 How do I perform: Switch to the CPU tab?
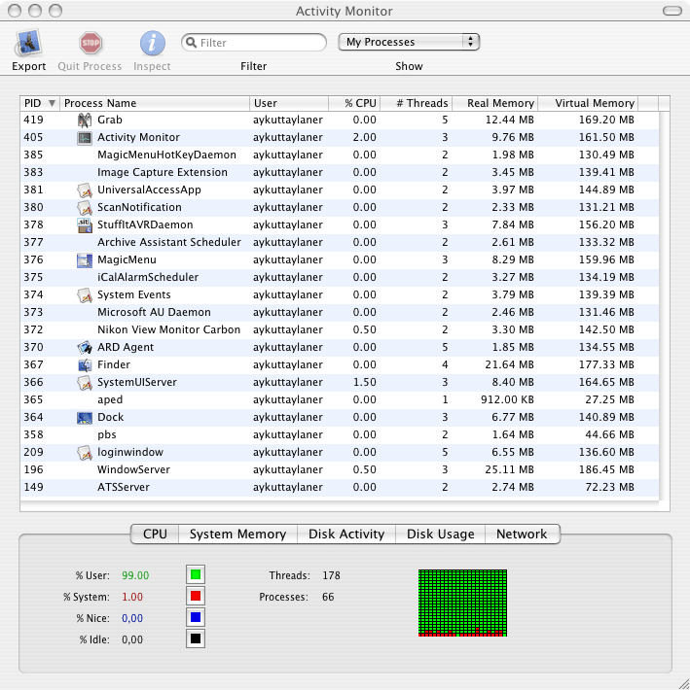[x=155, y=534]
